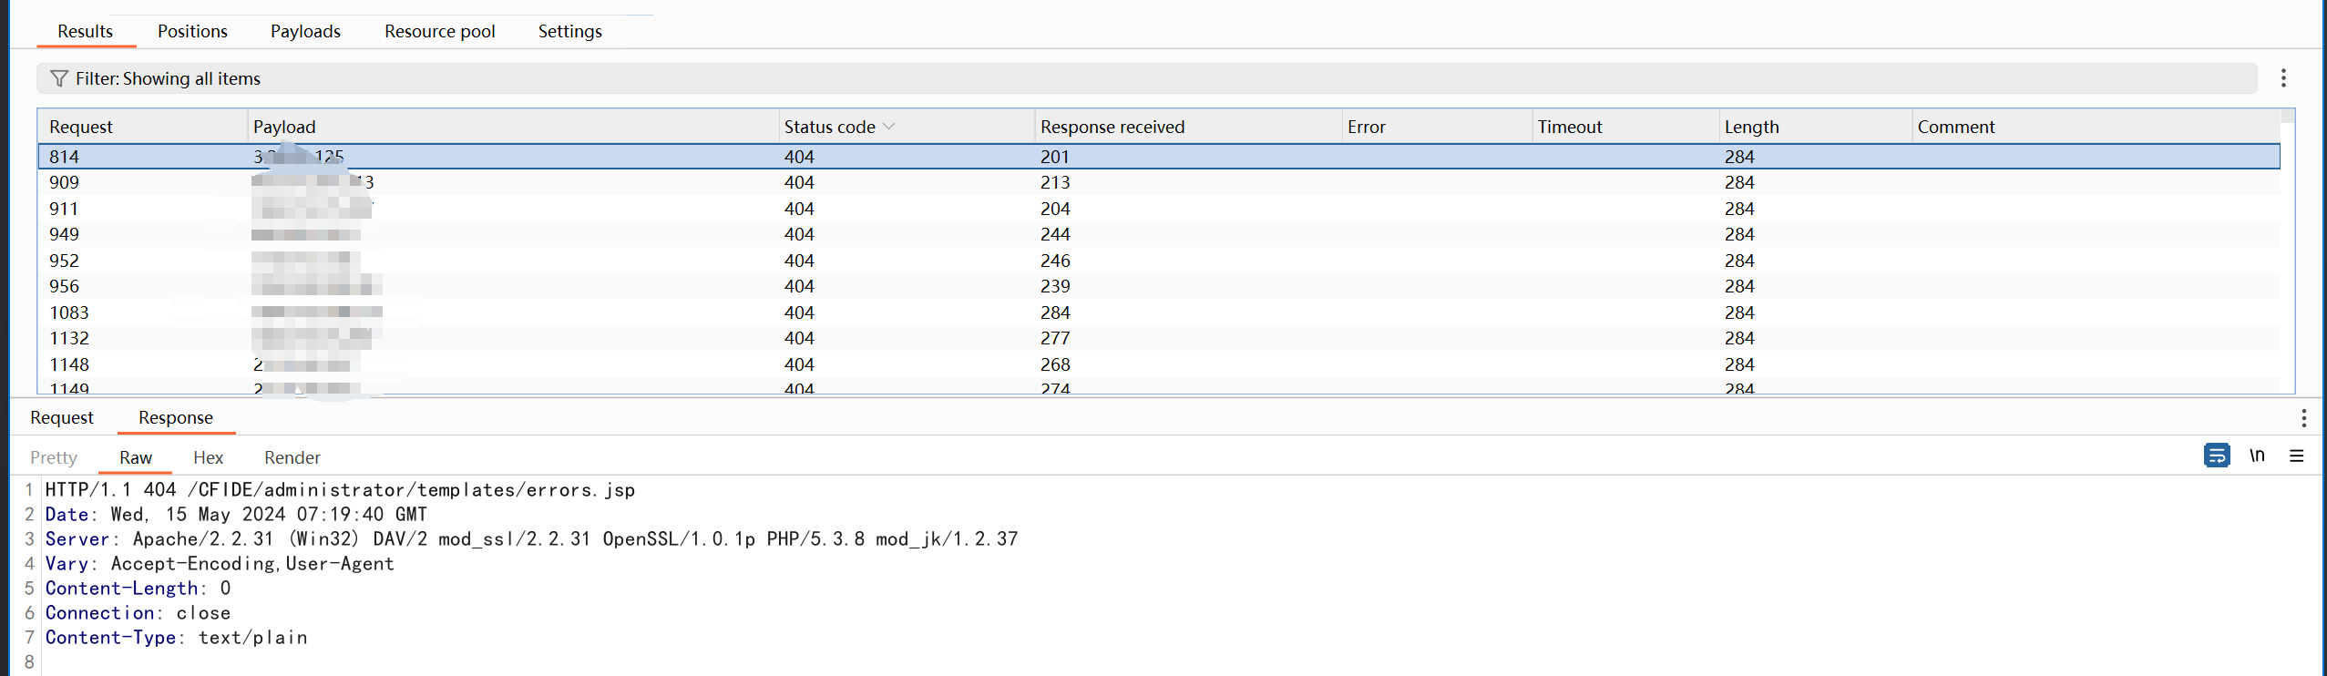
Task: Open the Settings tab
Action: [569, 31]
